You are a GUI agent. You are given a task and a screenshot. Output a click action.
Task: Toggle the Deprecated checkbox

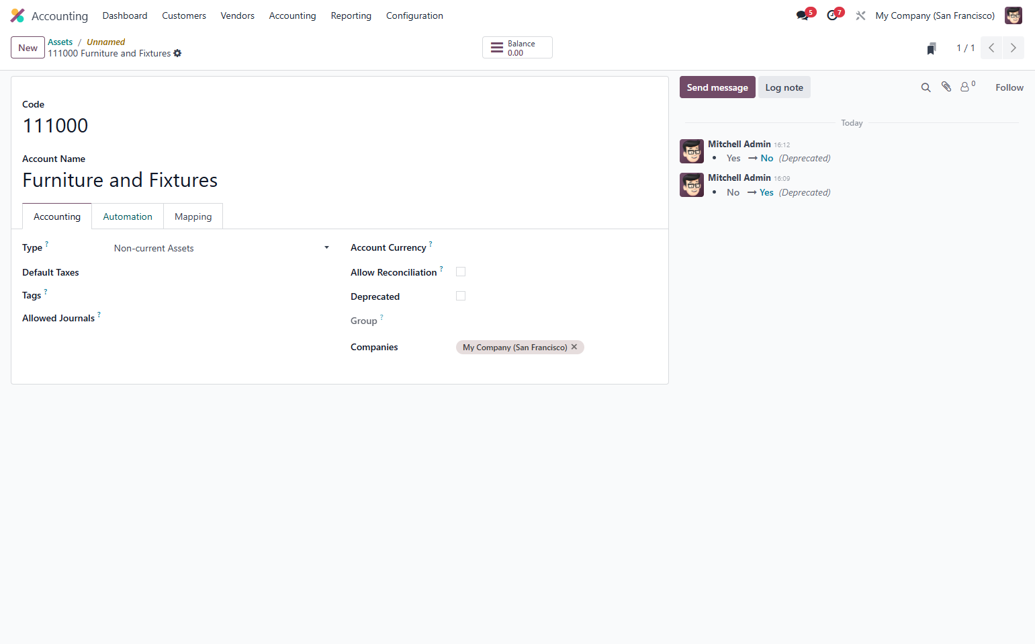461,296
